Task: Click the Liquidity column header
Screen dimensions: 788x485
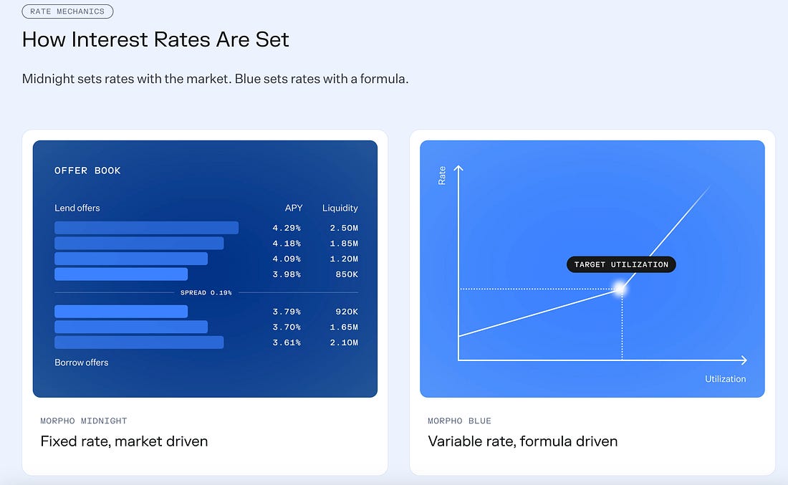Action: pyautogui.click(x=340, y=208)
